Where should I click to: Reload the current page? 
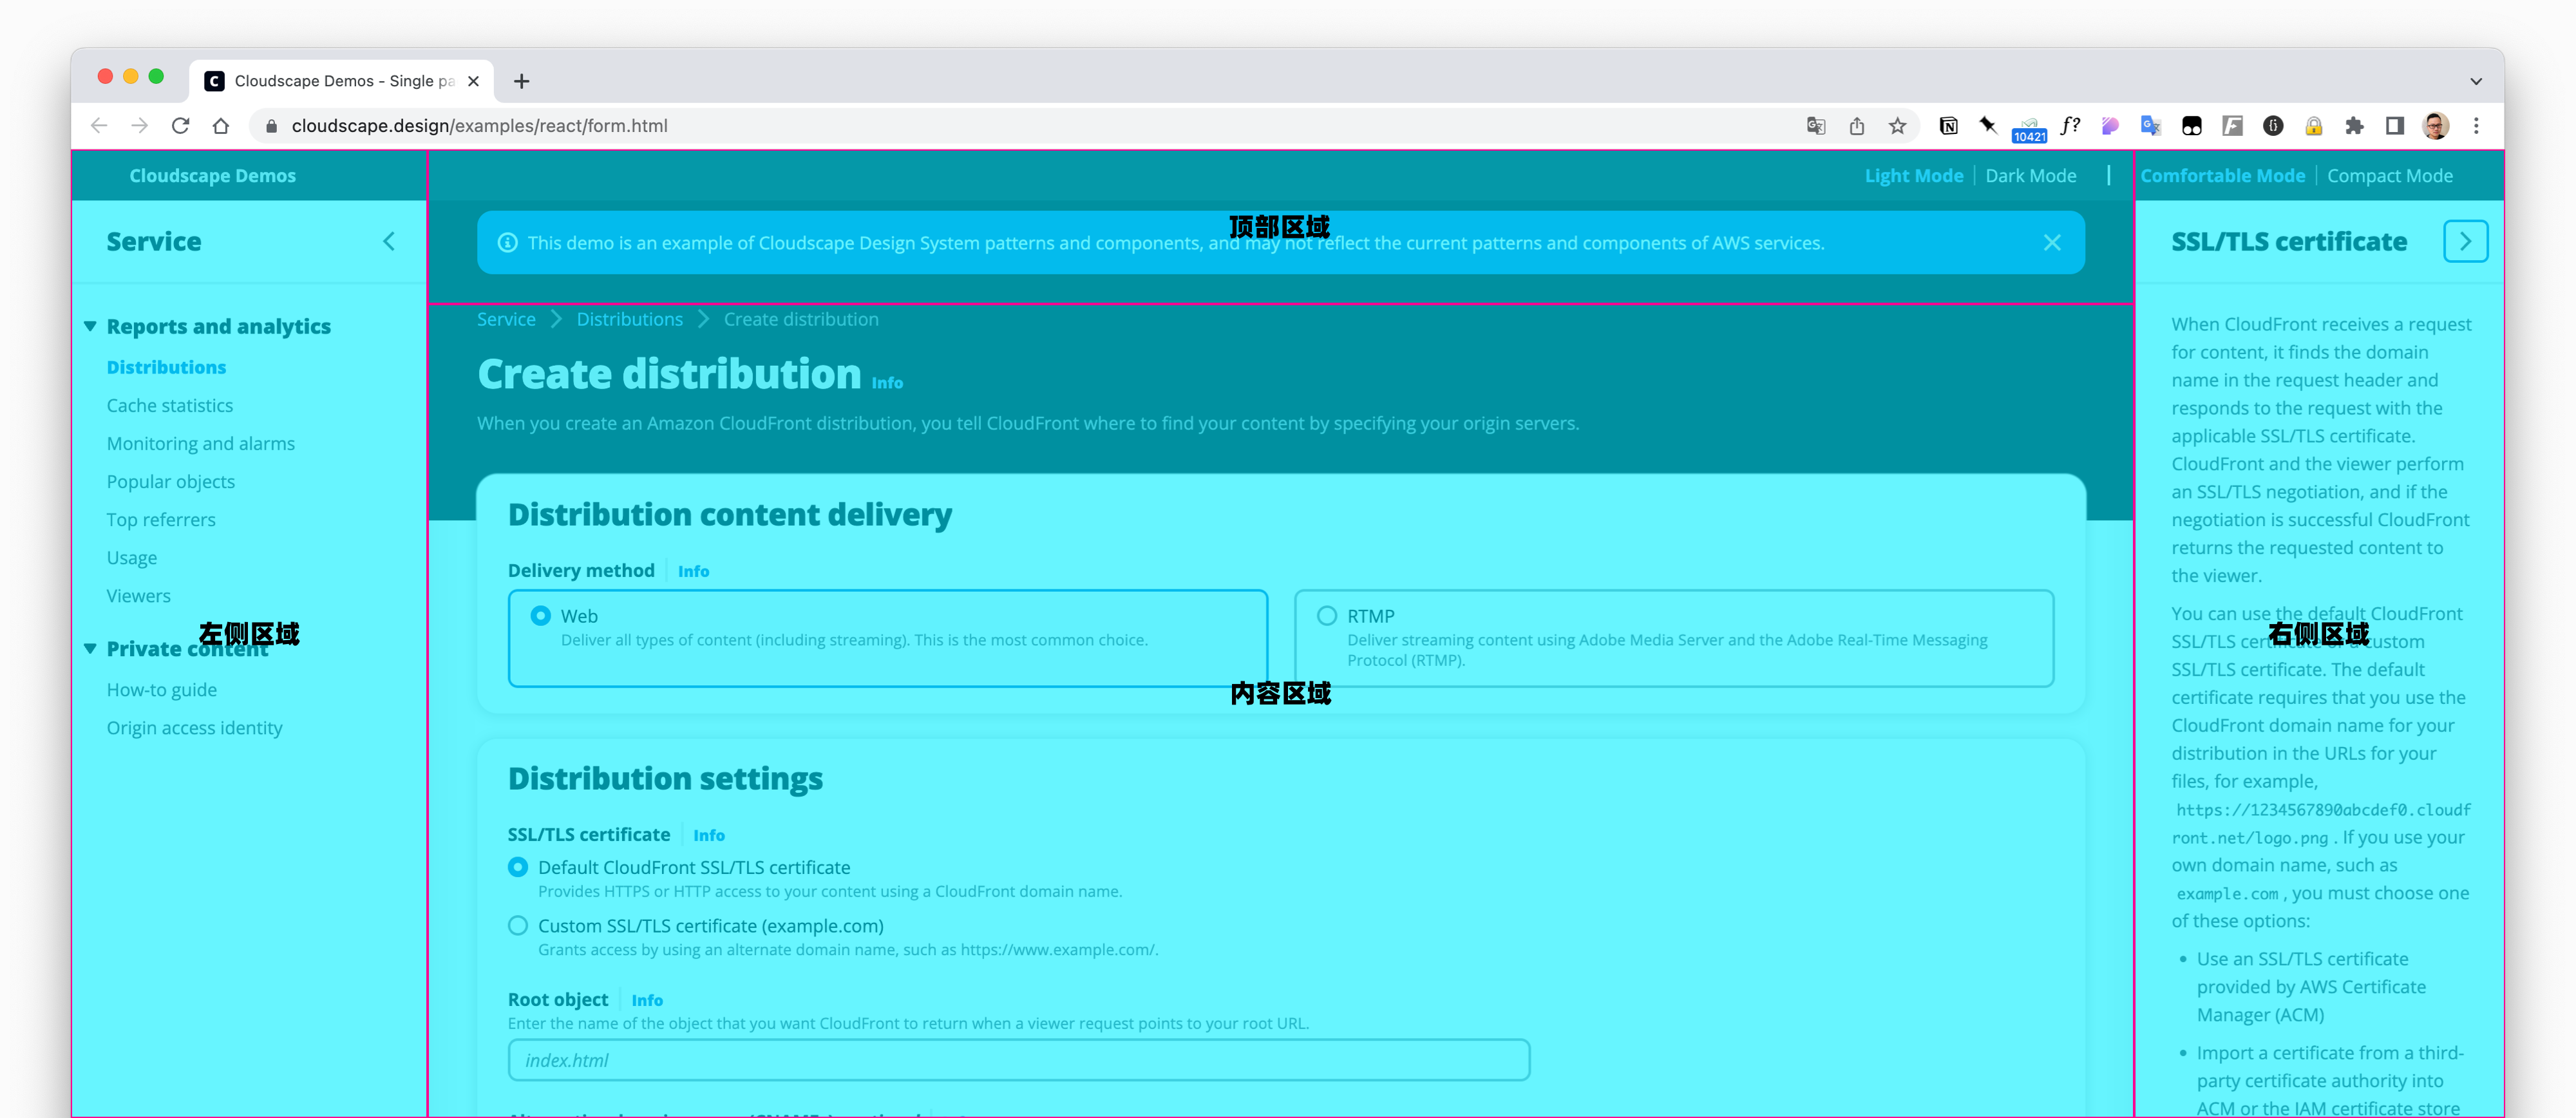[180, 125]
